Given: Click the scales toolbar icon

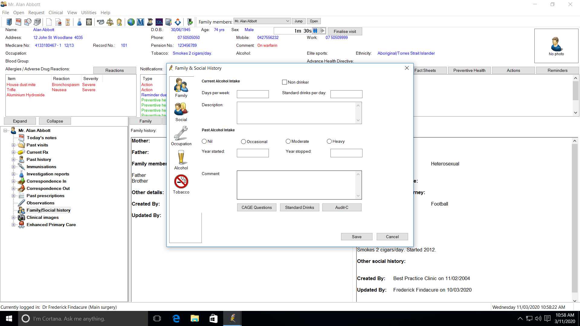Looking at the screenshot, I should coord(110,22).
